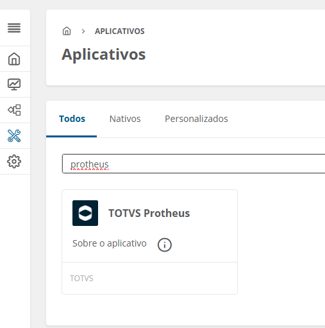Switch to the Nativos tab
The height and width of the screenshot is (328, 325).
125,119
